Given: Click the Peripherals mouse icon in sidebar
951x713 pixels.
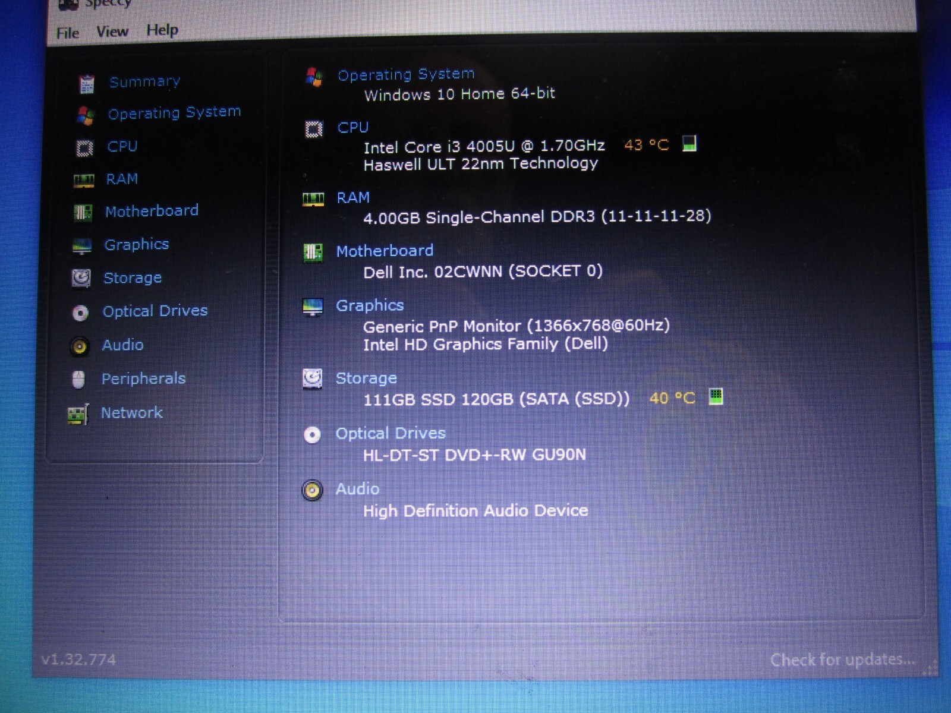Looking at the screenshot, I should [78, 380].
